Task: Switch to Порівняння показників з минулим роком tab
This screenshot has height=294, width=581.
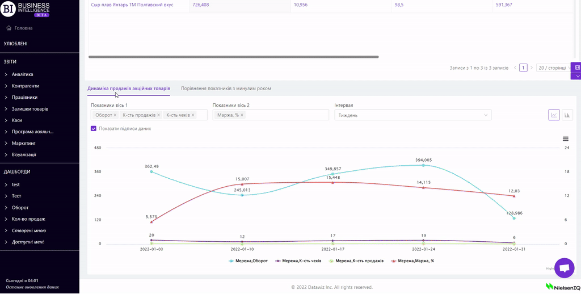Action: tap(226, 89)
